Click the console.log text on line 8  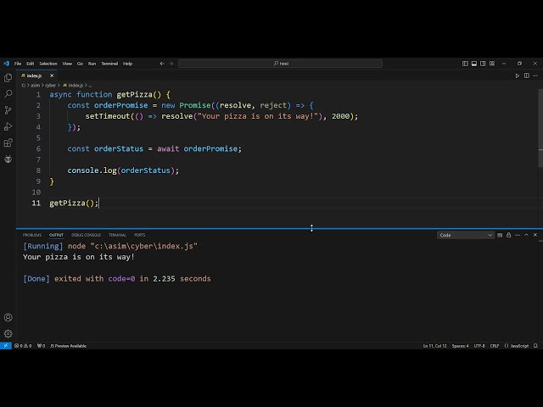click(x=92, y=170)
